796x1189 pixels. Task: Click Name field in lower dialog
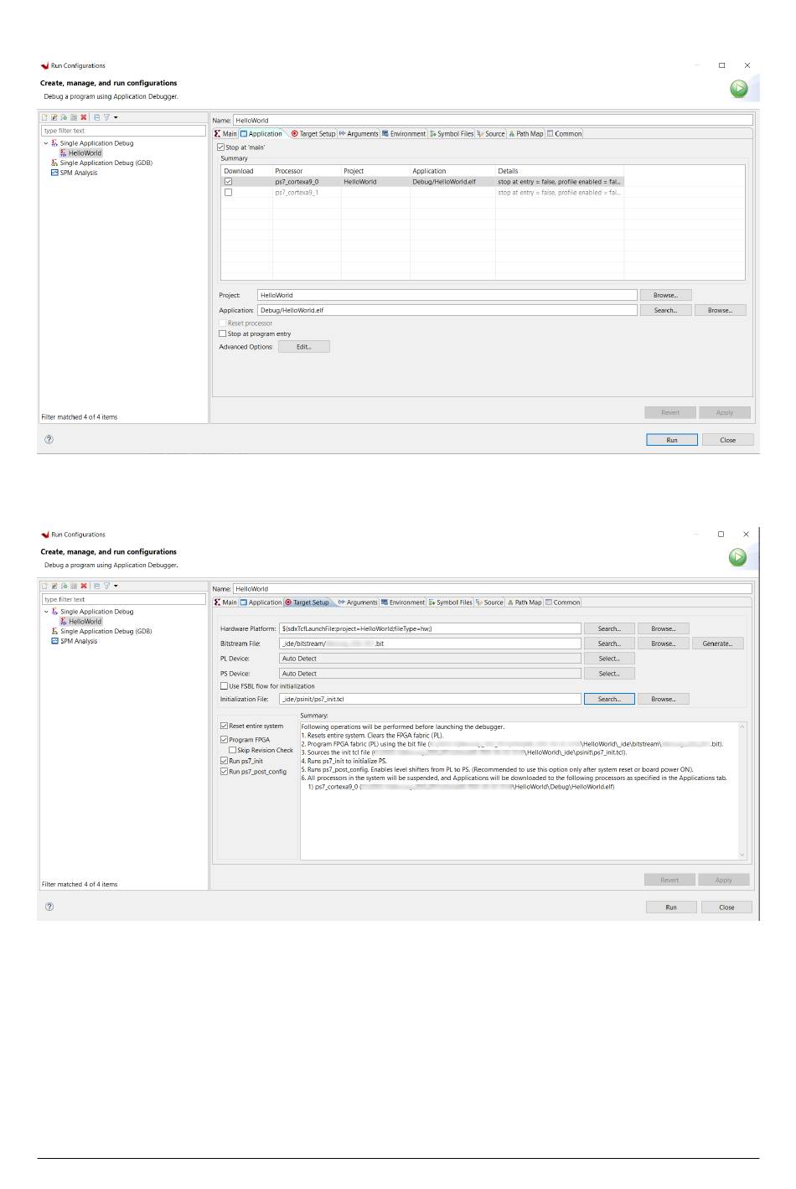[x=492, y=589]
